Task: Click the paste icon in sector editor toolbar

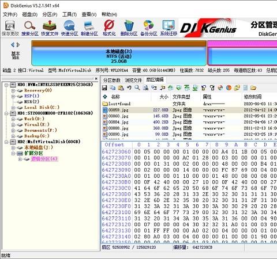Action: pyautogui.click(x=121, y=88)
